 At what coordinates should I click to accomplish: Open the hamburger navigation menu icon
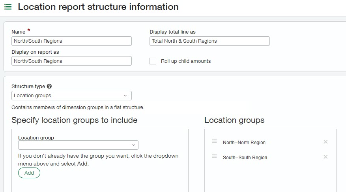[7, 7]
